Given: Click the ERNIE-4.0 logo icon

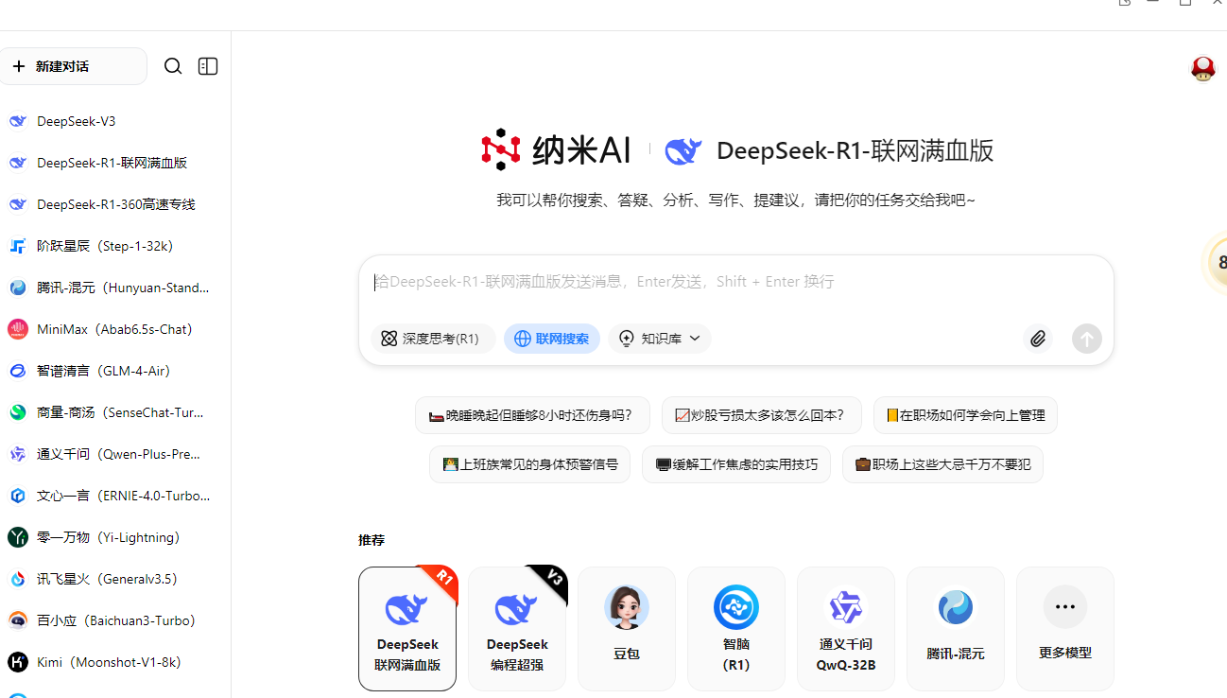Looking at the screenshot, I should (18, 496).
